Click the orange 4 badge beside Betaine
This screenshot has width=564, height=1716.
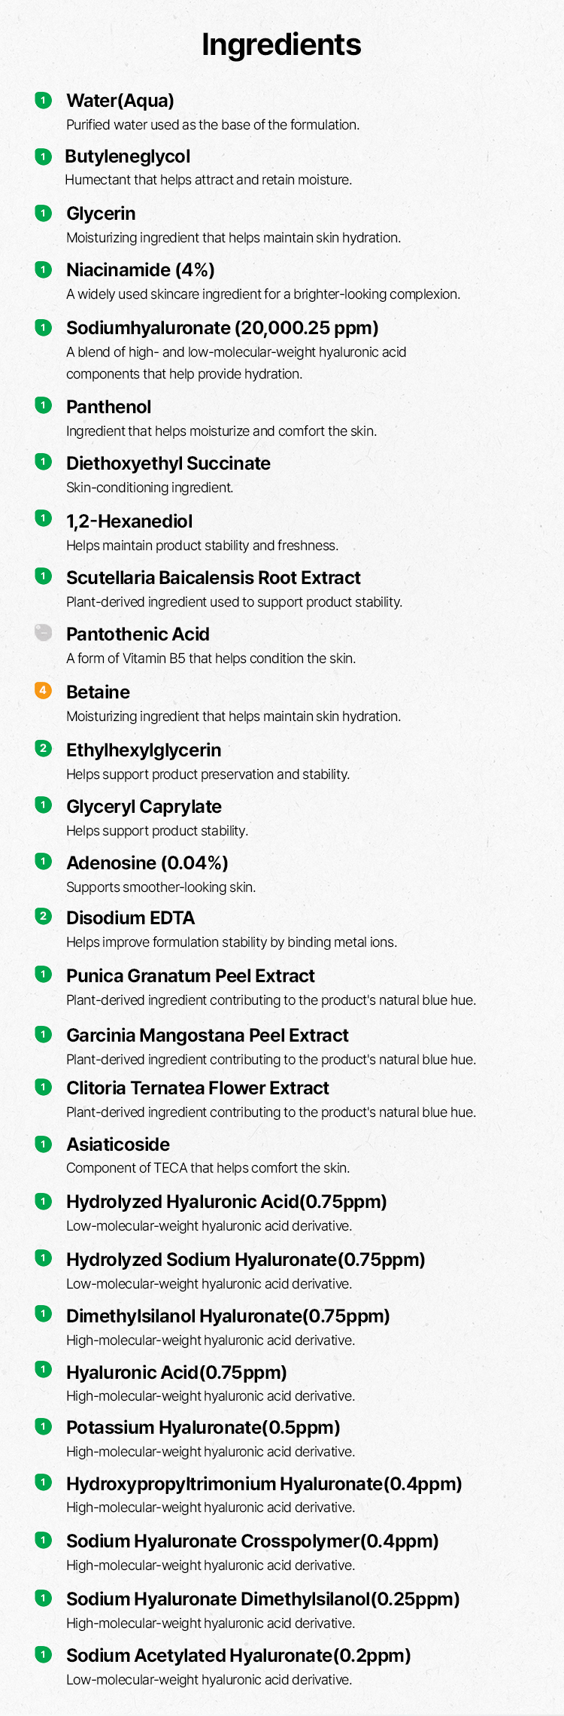[x=44, y=690]
